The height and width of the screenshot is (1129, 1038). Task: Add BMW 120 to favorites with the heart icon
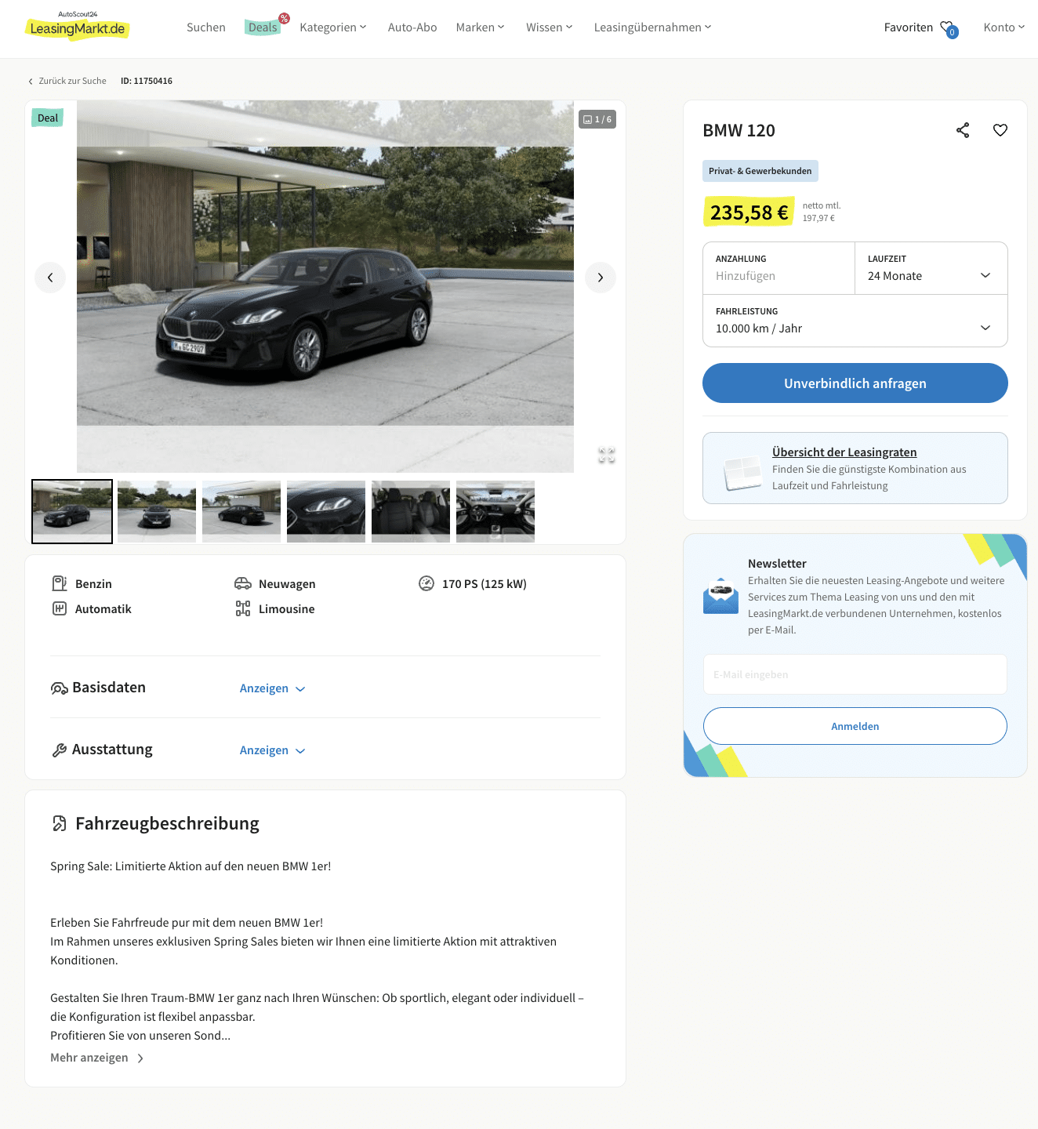tap(1000, 130)
